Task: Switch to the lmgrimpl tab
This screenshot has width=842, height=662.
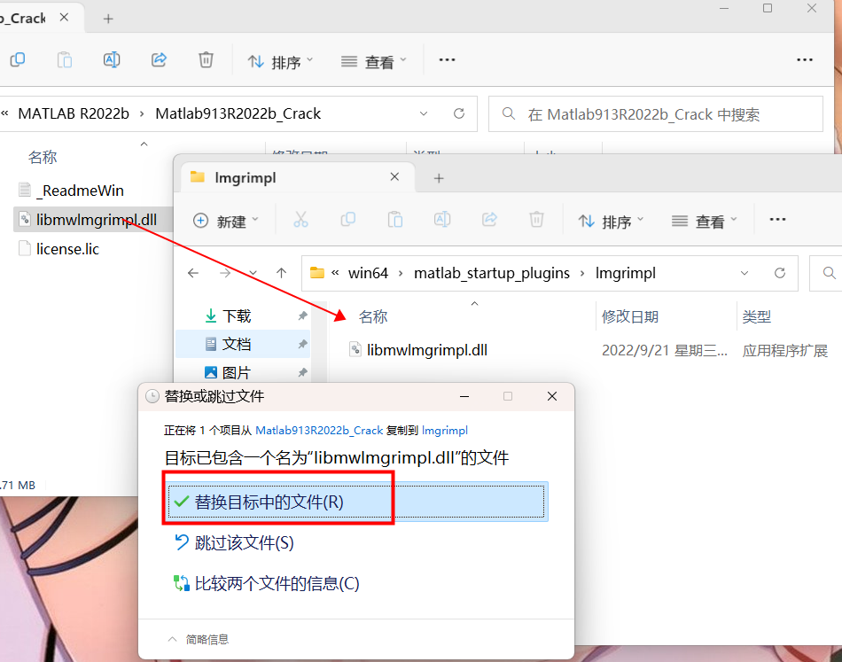Action: (x=246, y=178)
